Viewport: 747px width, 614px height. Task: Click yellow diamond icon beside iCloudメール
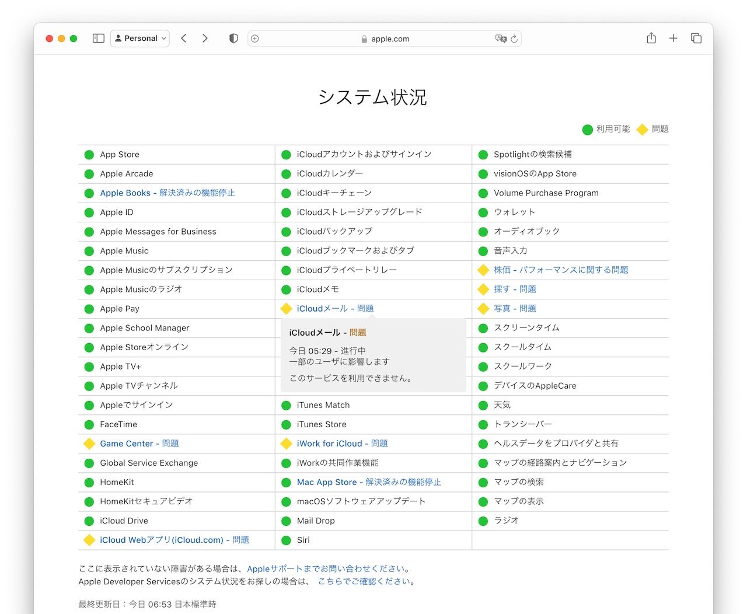[x=286, y=309]
